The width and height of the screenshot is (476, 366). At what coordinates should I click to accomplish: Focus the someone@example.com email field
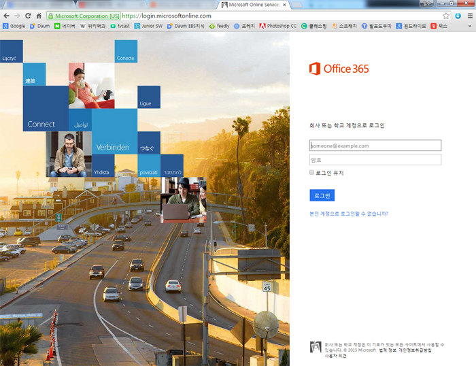pyautogui.click(x=375, y=146)
